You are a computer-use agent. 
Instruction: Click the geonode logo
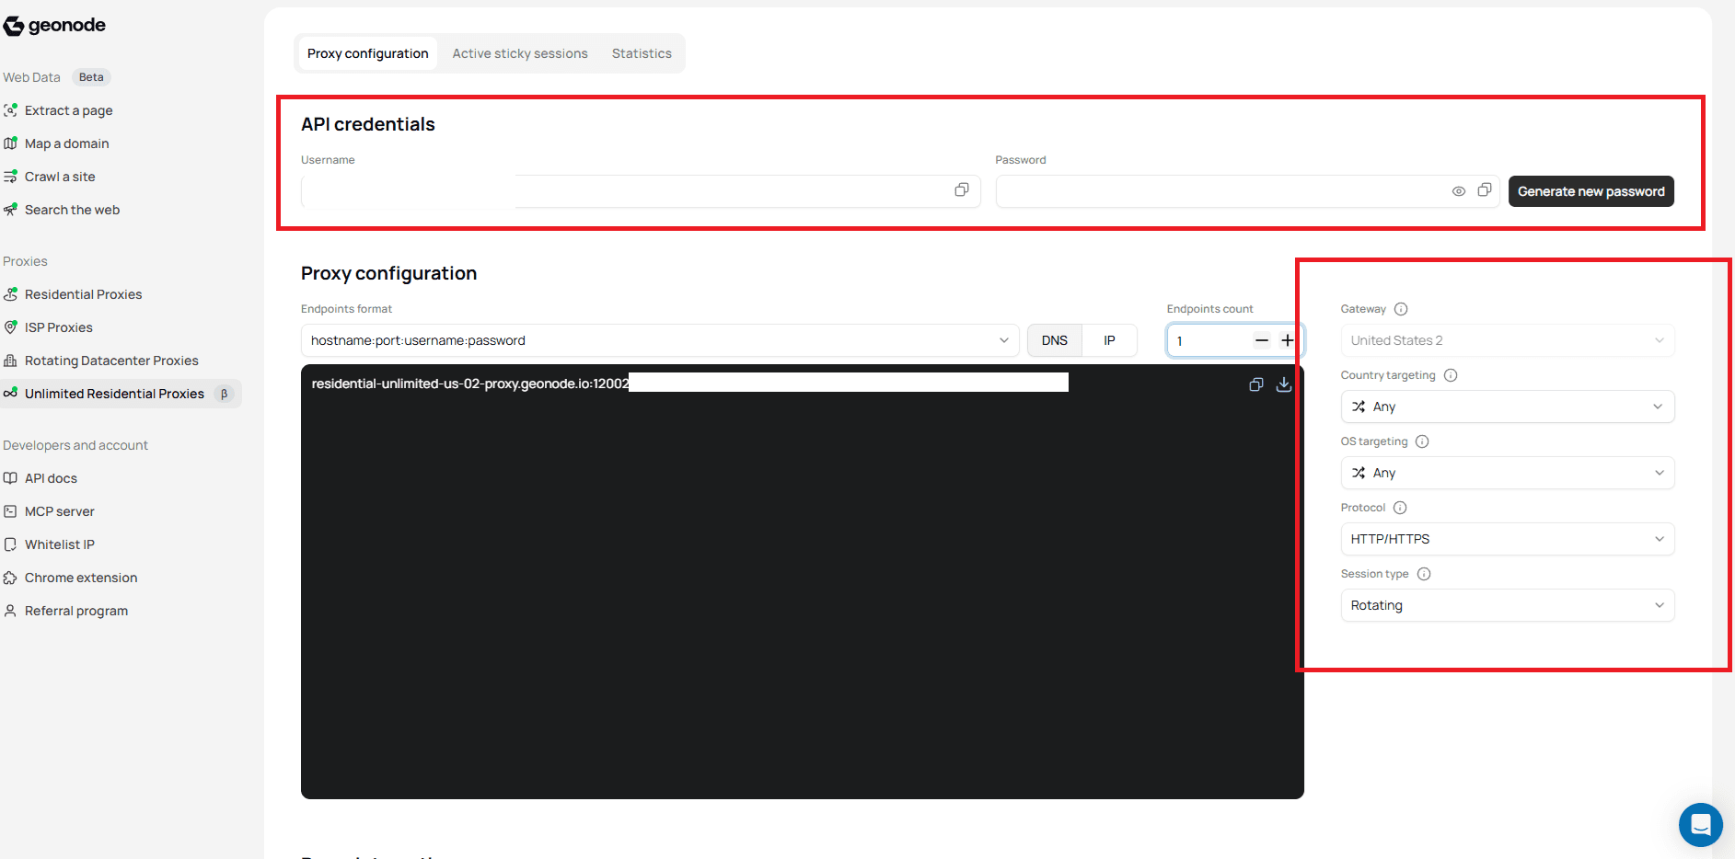pos(55,26)
